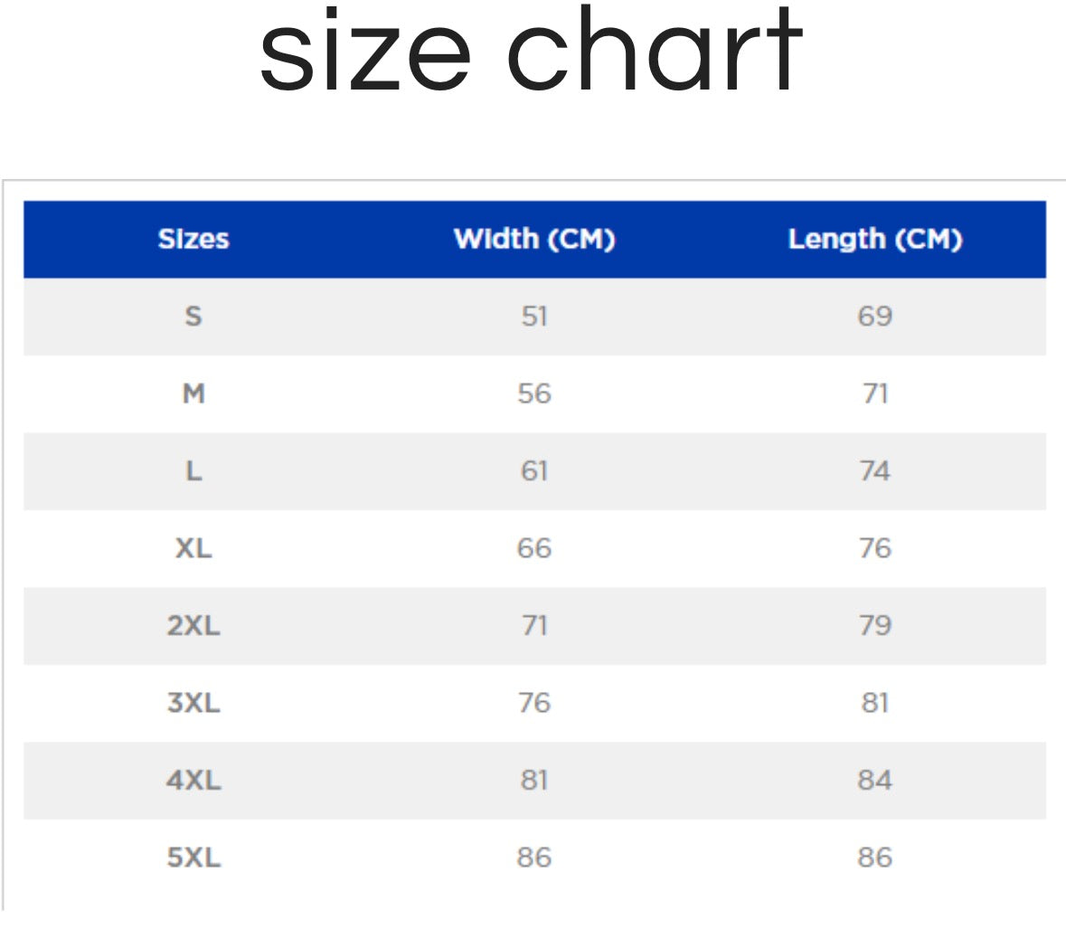Click length value 84 in 4XL row
The height and width of the screenshot is (929, 1066).
tap(874, 780)
